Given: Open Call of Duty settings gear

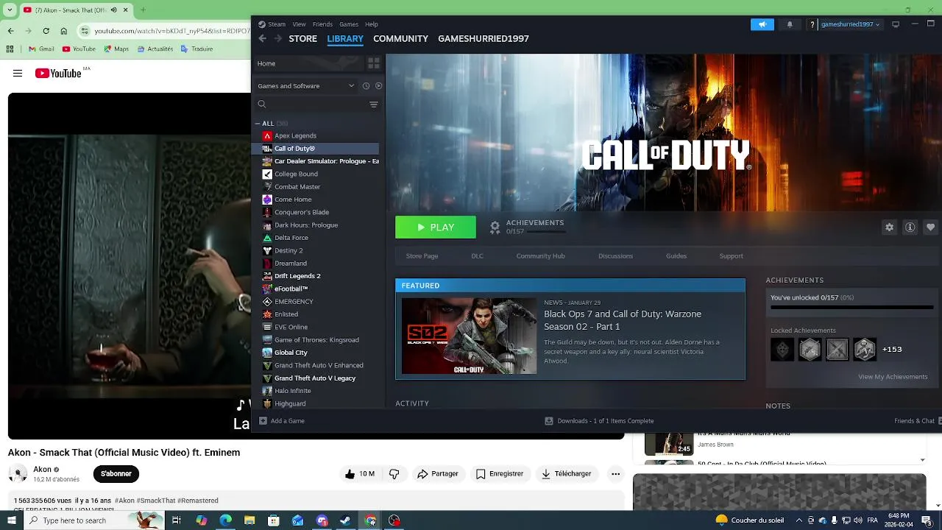Looking at the screenshot, I should 889,227.
